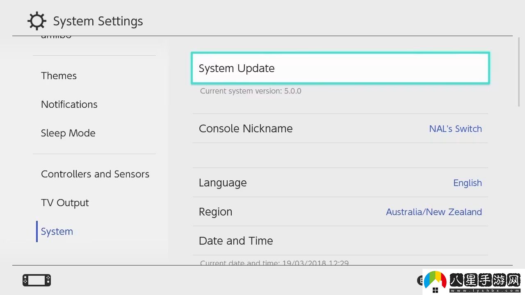Open the Console Nickname option

click(x=340, y=128)
